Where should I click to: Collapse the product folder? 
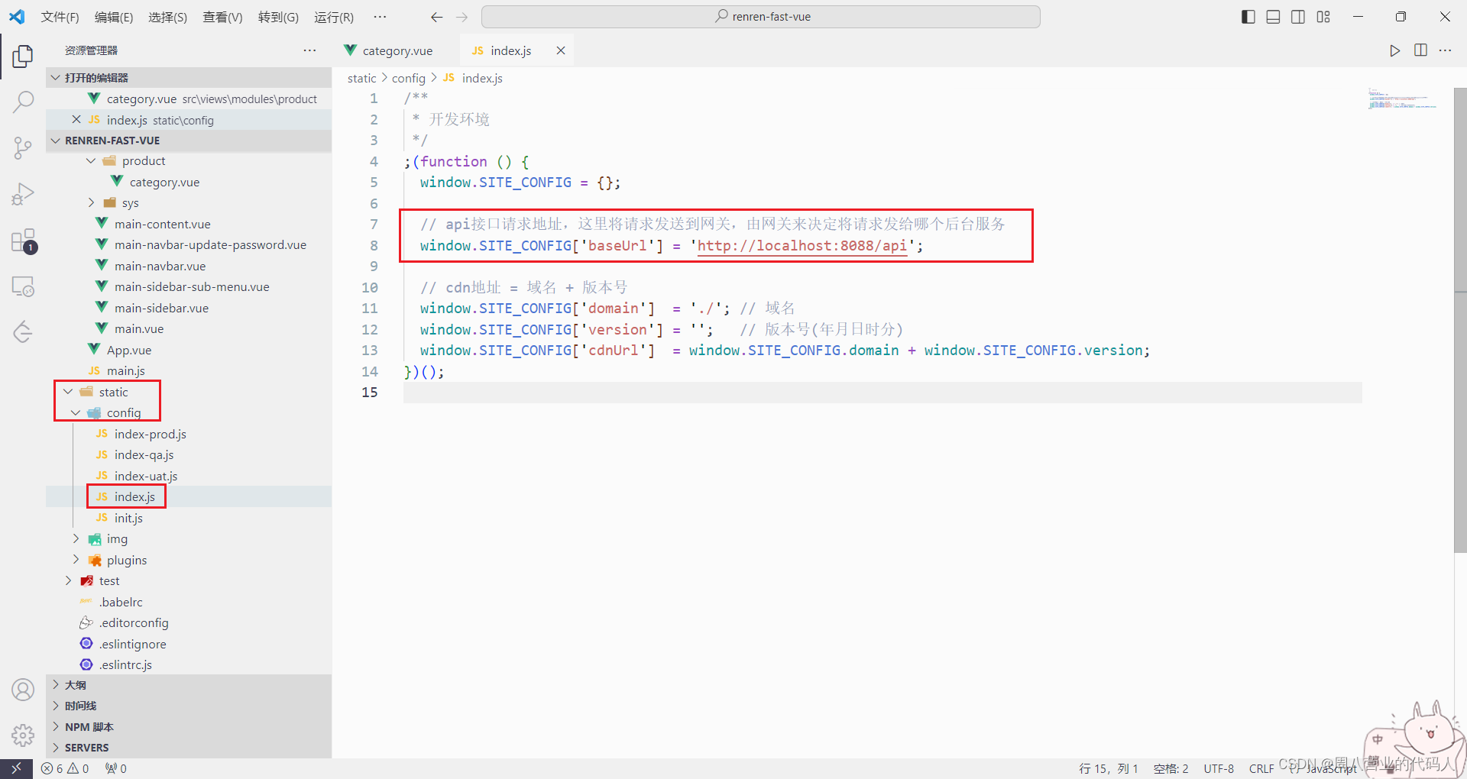click(x=91, y=161)
